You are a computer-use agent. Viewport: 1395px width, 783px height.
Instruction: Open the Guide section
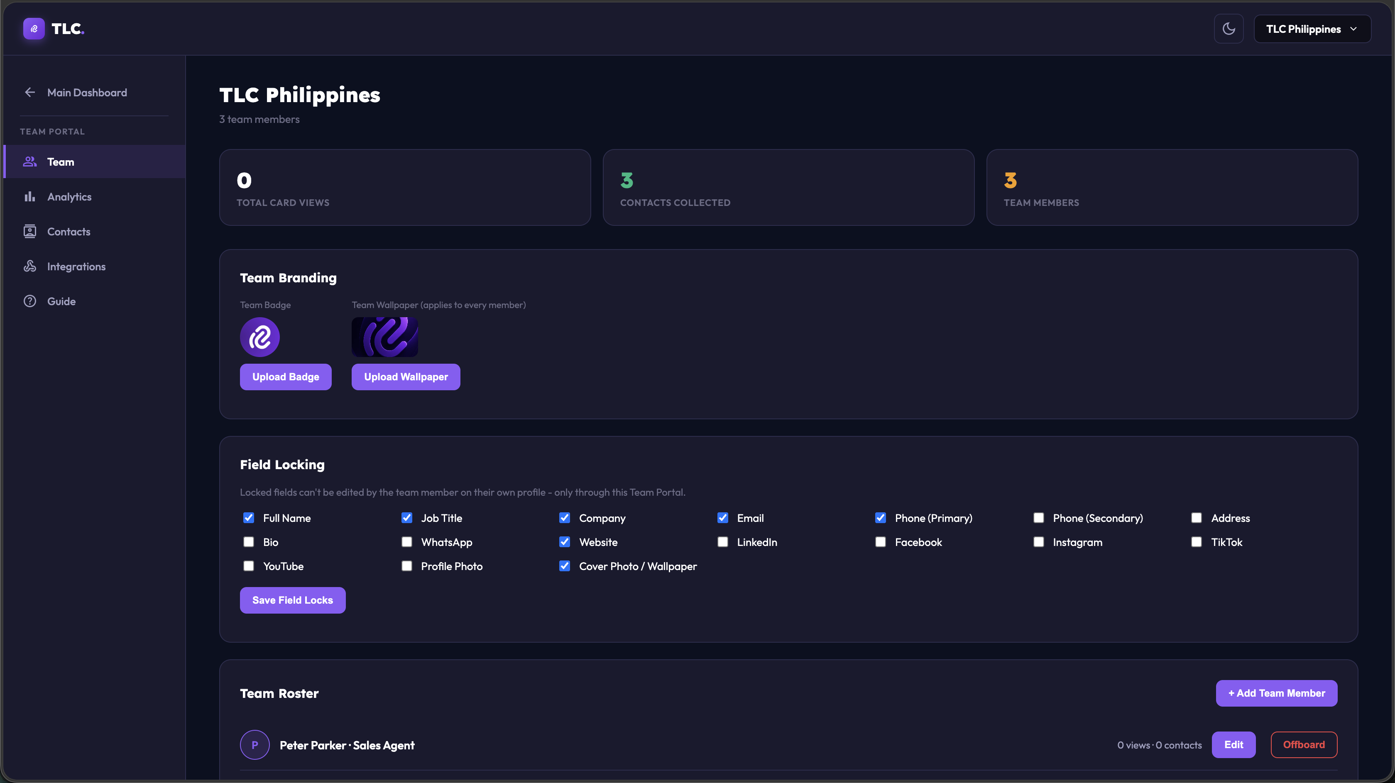point(94,301)
